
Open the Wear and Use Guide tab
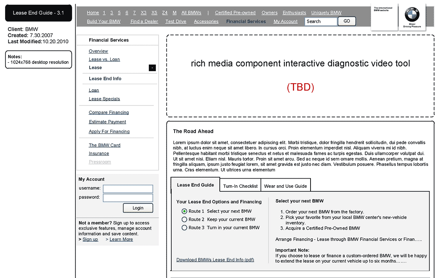[x=286, y=186]
